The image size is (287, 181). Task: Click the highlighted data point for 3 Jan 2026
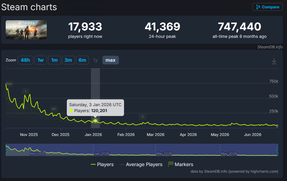(95, 121)
